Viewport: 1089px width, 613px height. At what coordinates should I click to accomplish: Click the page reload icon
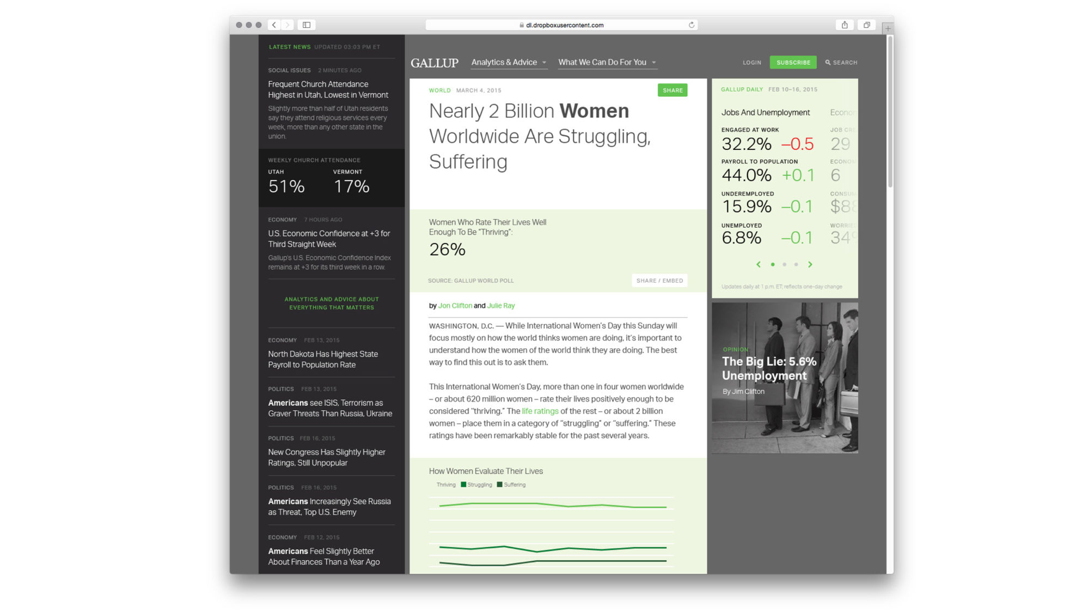coord(692,25)
